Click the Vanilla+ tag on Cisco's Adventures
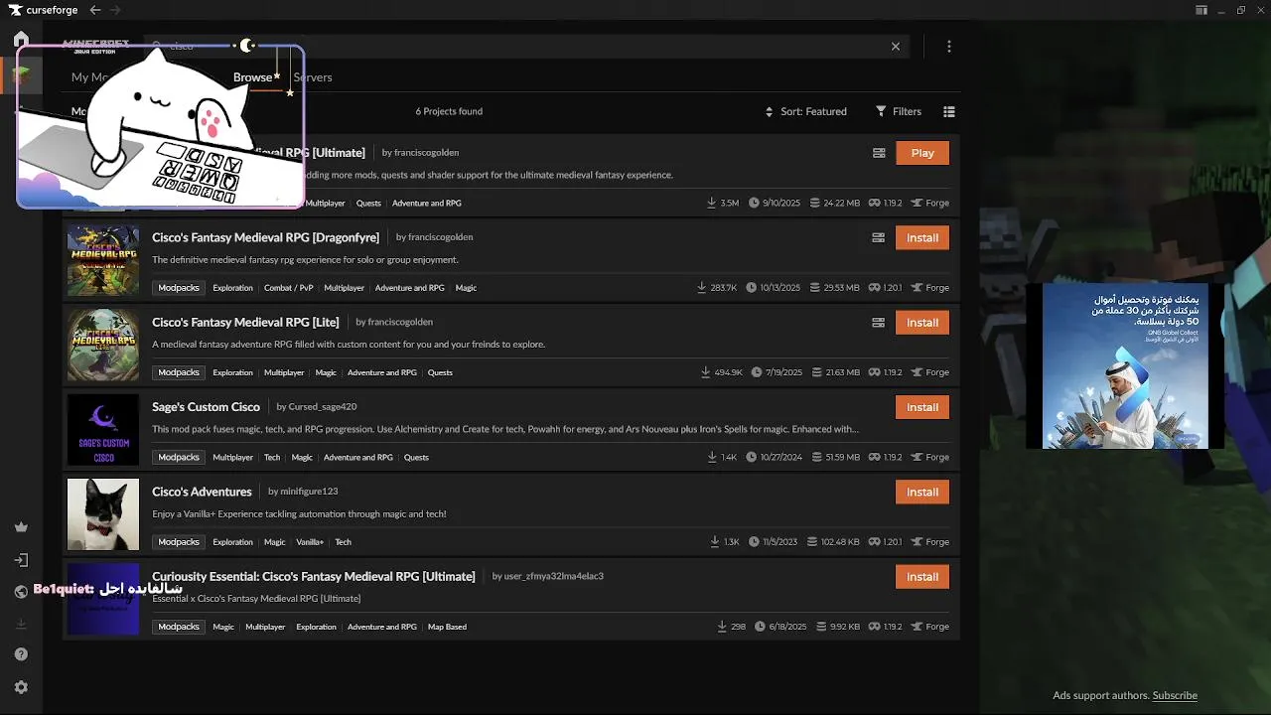Viewport: 1271px width, 715px height. (x=310, y=542)
